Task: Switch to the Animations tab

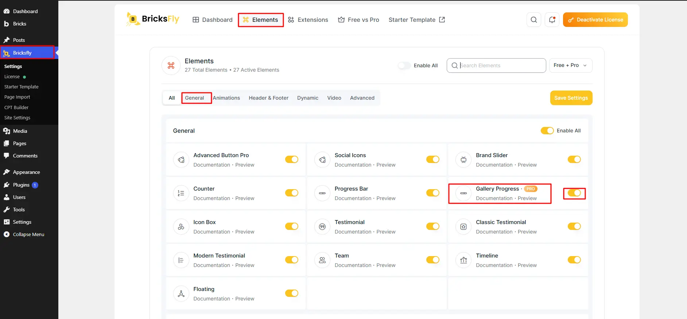Action: tap(226, 98)
